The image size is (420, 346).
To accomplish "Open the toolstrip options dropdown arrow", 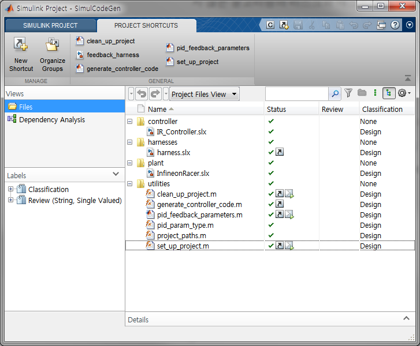I will click(409, 25).
